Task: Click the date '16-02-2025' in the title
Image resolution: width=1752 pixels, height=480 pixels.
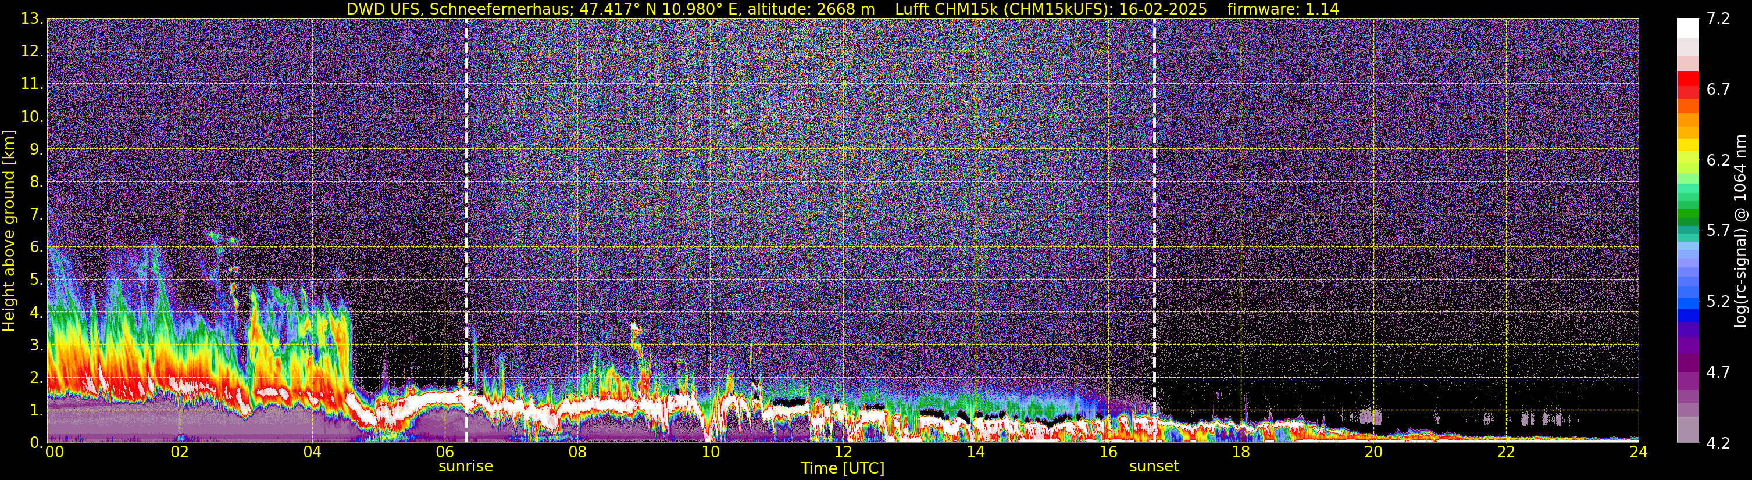Action: [1163, 9]
